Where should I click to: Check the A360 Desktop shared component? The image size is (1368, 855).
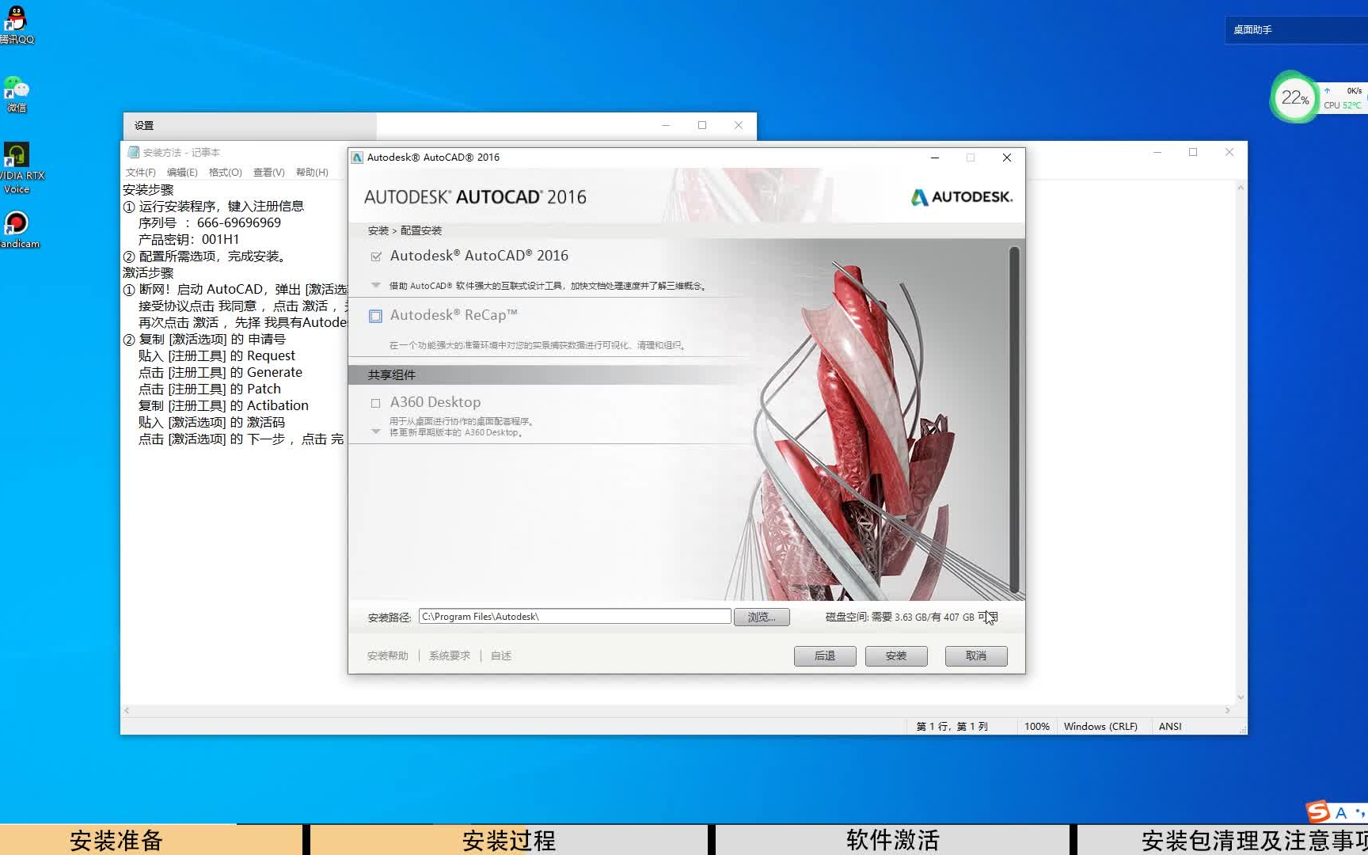pos(375,402)
